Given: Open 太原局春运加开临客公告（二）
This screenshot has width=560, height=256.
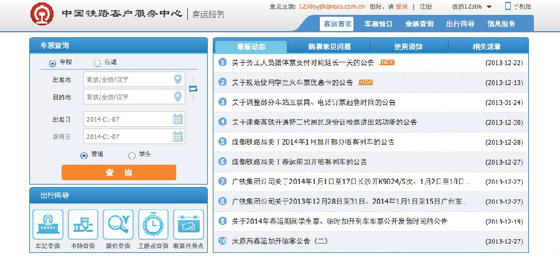Looking at the screenshot, I should click(x=279, y=240).
